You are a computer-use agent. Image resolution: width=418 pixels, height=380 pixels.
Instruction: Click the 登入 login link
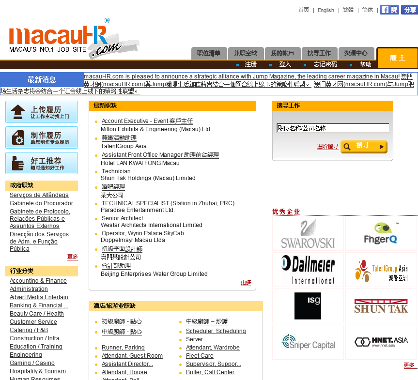click(285, 64)
